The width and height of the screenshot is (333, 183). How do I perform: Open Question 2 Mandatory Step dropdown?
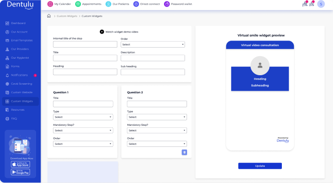(157, 130)
